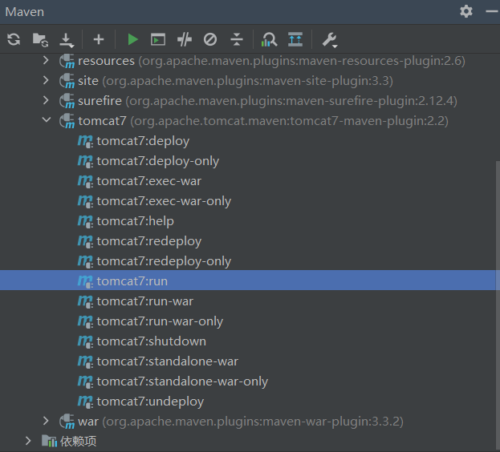Expand the site plugin node

(46, 80)
